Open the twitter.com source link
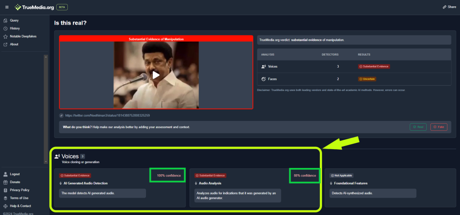The height and width of the screenshot is (215, 460). coord(107,116)
